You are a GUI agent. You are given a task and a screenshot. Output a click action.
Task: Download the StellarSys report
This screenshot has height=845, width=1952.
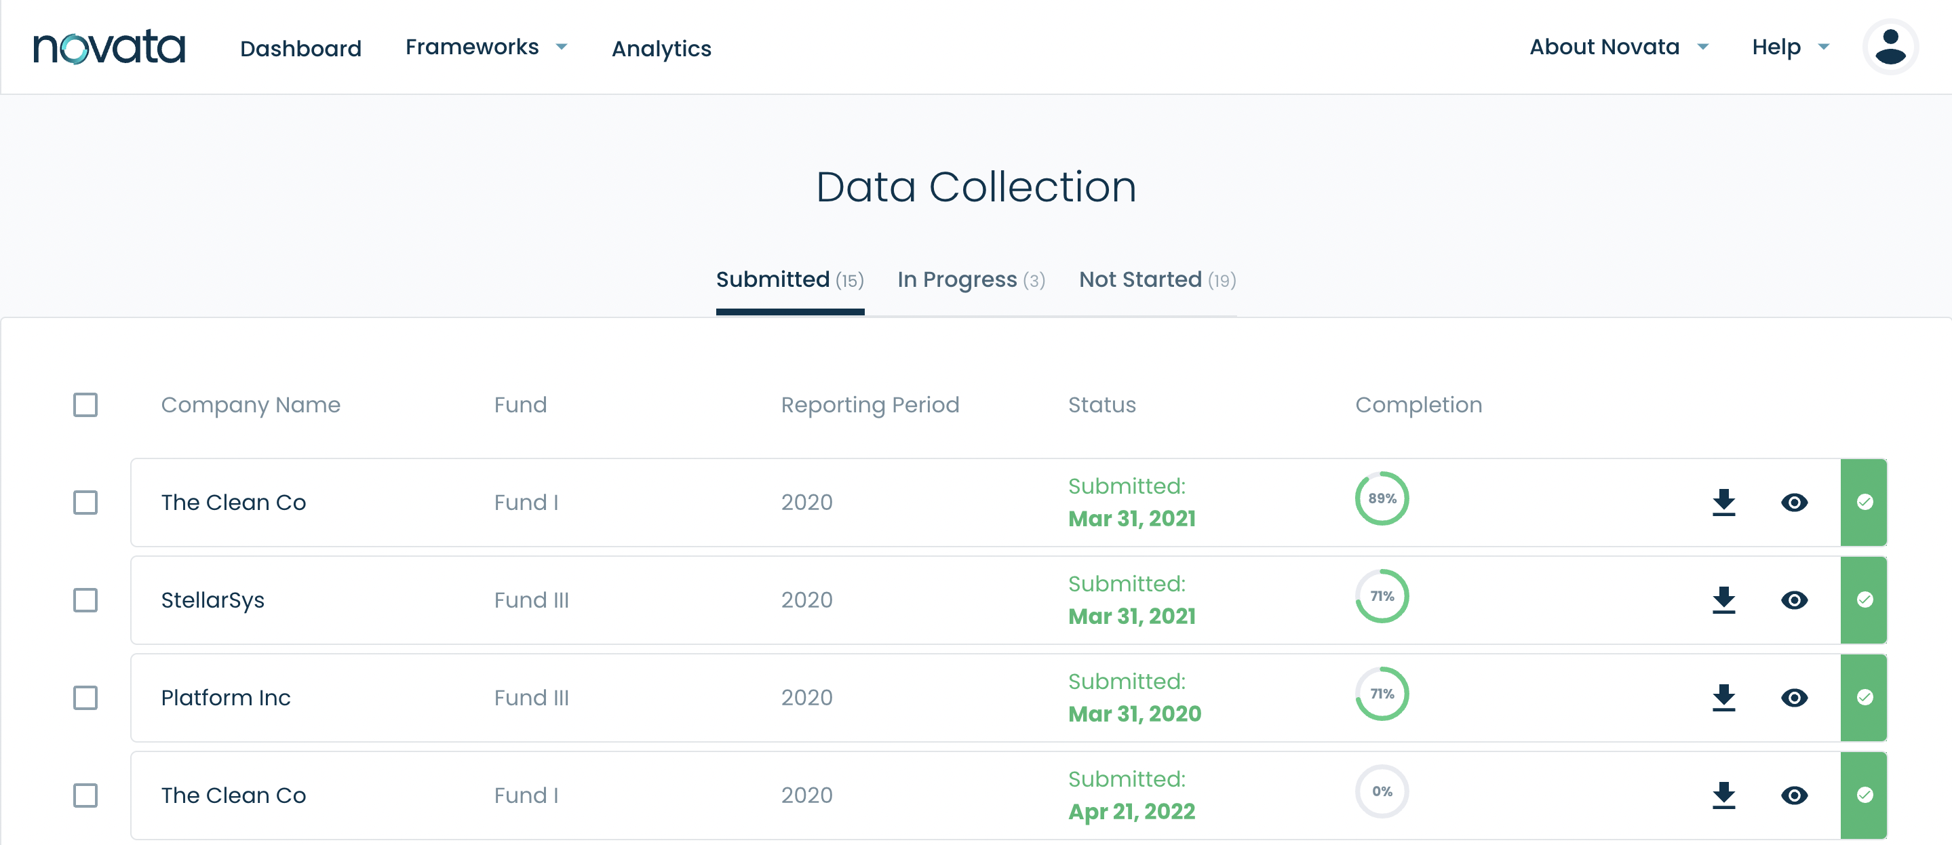point(1724,600)
